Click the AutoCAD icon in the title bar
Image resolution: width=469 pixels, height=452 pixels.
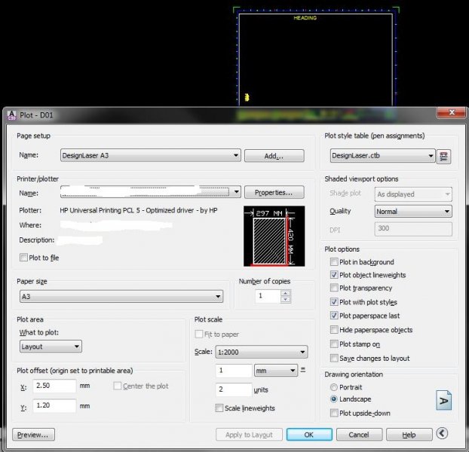tap(11, 115)
